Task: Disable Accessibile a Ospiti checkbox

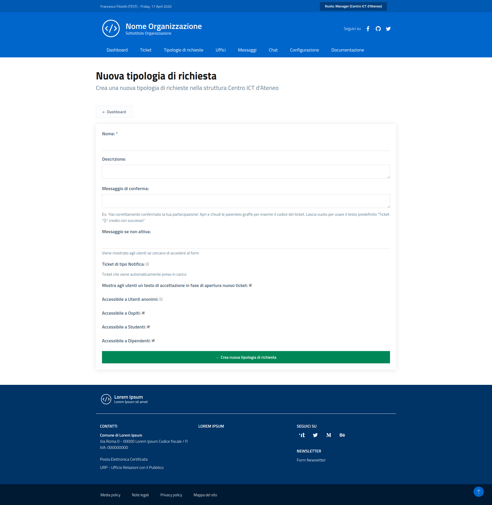Action: [143, 313]
